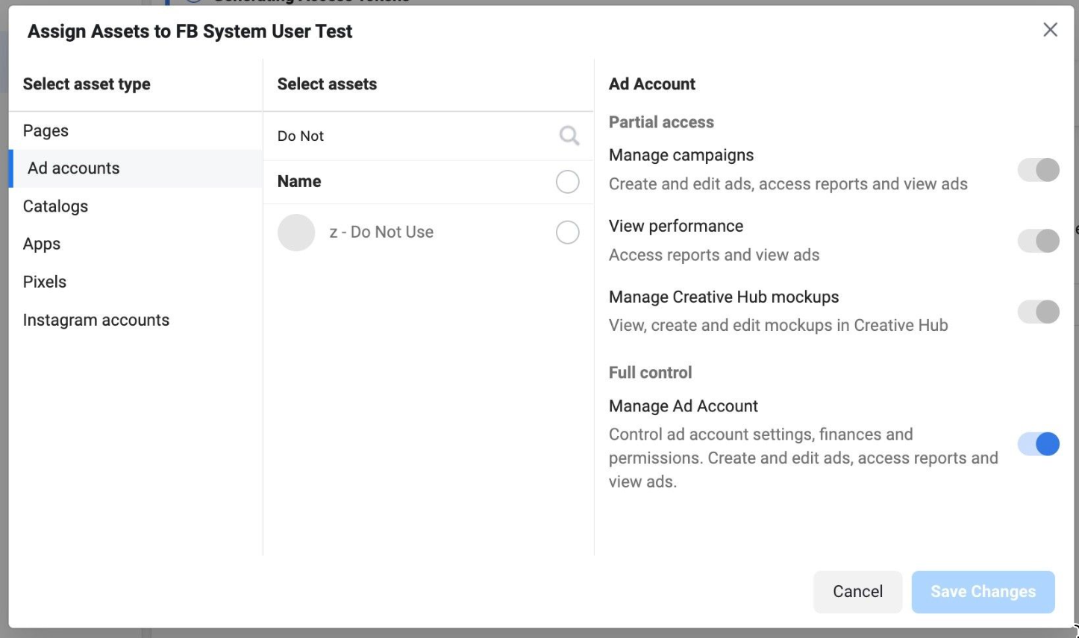This screenshot has height=638, width=1079.
Task: Click the z - Do Not Use name
Action: pos(381,233)
